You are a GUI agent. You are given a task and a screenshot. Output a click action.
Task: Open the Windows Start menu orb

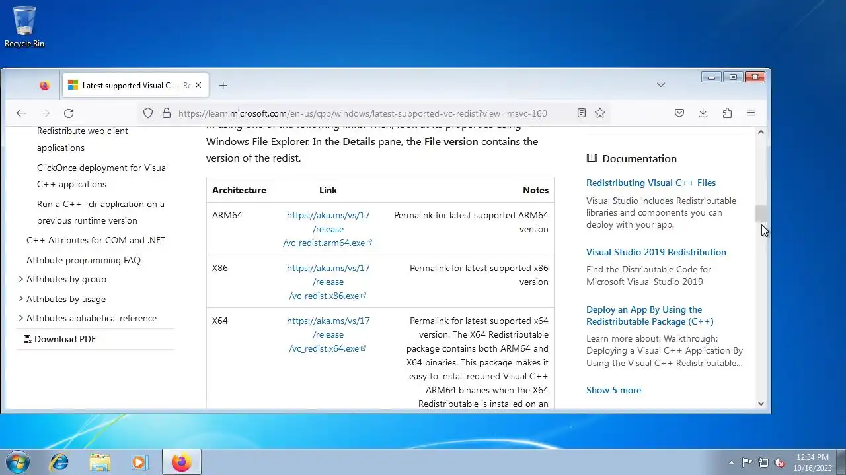coord(18,462)
